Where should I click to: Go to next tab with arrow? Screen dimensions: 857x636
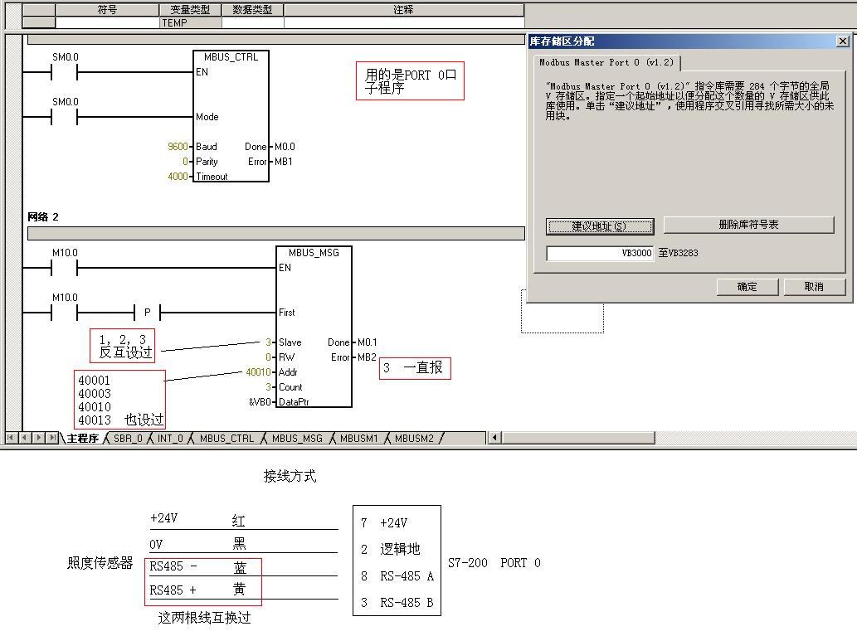coord(38,438)
